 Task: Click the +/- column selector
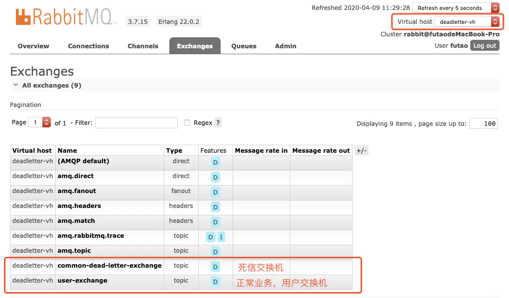tap(361, 150)
